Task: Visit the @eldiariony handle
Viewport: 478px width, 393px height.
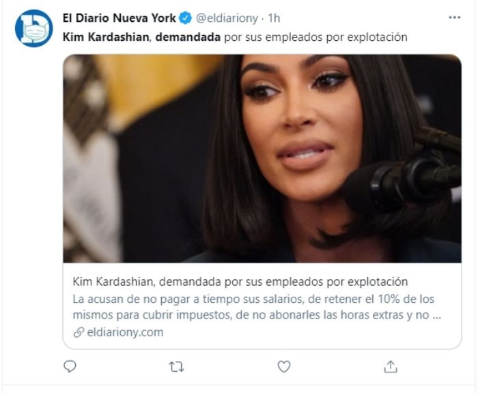Action: click(227, 18)
